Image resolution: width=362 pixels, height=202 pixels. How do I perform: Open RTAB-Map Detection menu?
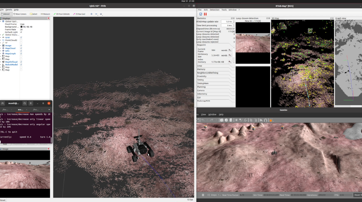[214, 10]
